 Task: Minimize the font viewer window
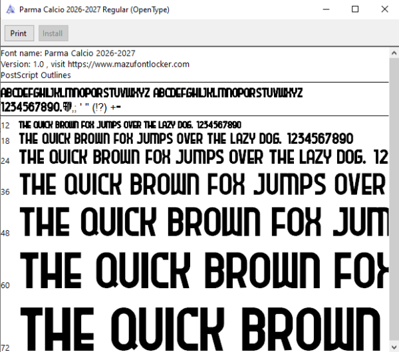click(x=326, y=9)
